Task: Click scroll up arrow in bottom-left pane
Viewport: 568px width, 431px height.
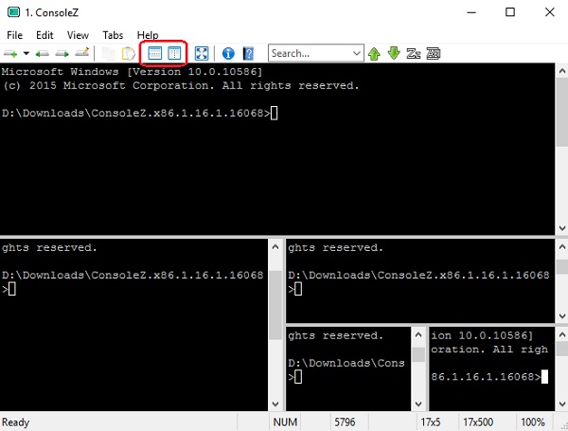Action: click(x=275, y=247)
